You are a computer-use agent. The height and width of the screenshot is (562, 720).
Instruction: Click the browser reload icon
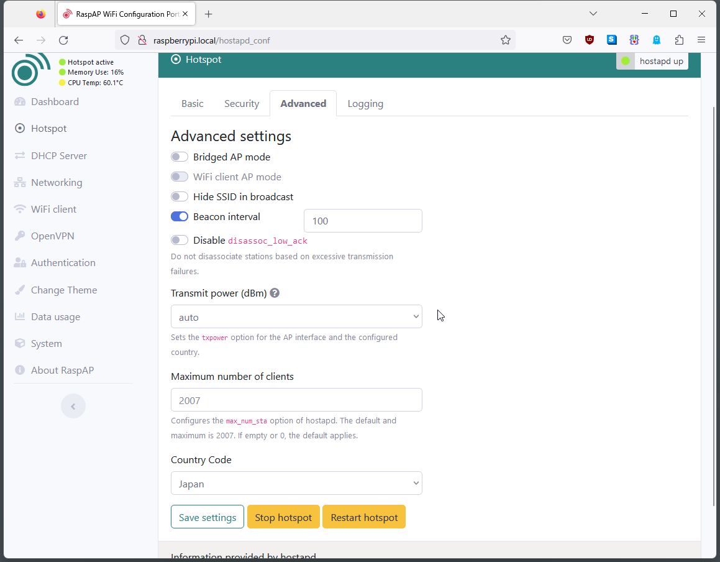point(63,40)
